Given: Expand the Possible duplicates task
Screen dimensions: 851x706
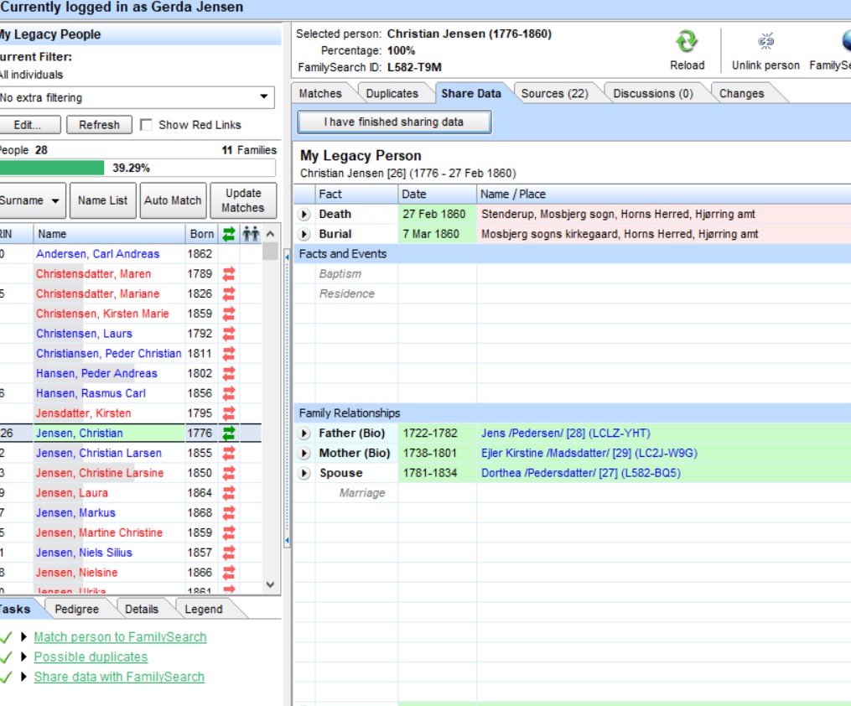Looking at the screenshot, I should [23, 656].
